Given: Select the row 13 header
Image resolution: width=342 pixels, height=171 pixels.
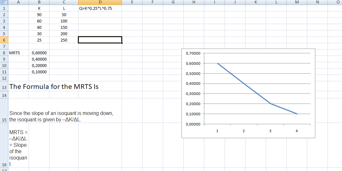Looking at the screenshot, I should pos(4,87).
